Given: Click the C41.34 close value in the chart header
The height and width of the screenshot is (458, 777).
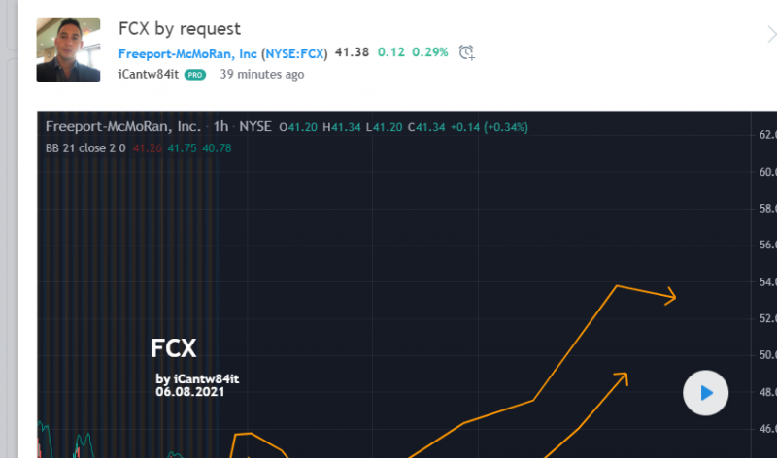Looking at the screenshot, I should [x=426, y=127].
